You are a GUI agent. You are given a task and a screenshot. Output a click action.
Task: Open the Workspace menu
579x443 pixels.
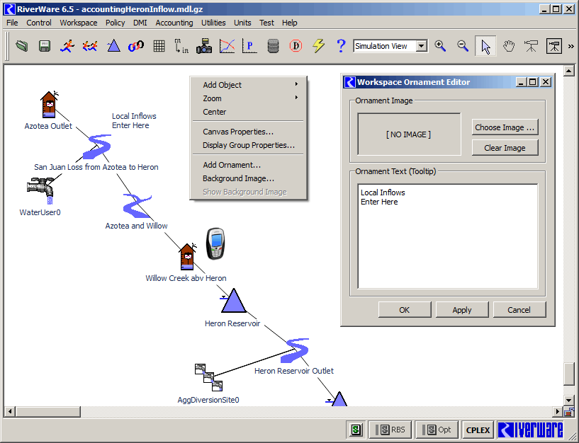click(x=79, y=23)
